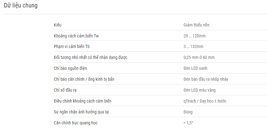Click 'Điều chỉnh khoảng cách cảm biến' label
This screenshot has width=267, height=129.
point(83,101)
